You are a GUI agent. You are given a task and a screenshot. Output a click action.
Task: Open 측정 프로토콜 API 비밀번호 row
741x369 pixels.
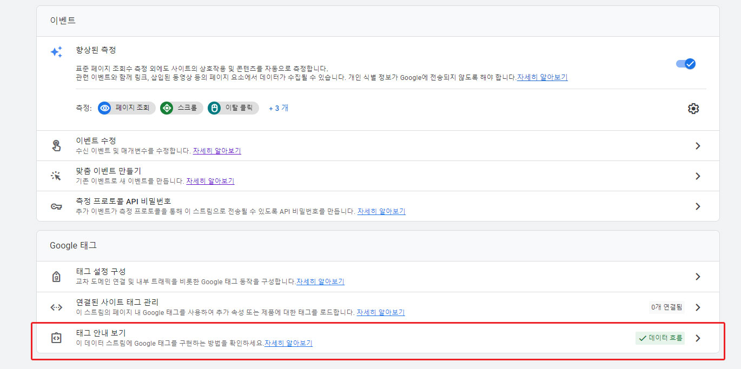click(x=378, y=206)
